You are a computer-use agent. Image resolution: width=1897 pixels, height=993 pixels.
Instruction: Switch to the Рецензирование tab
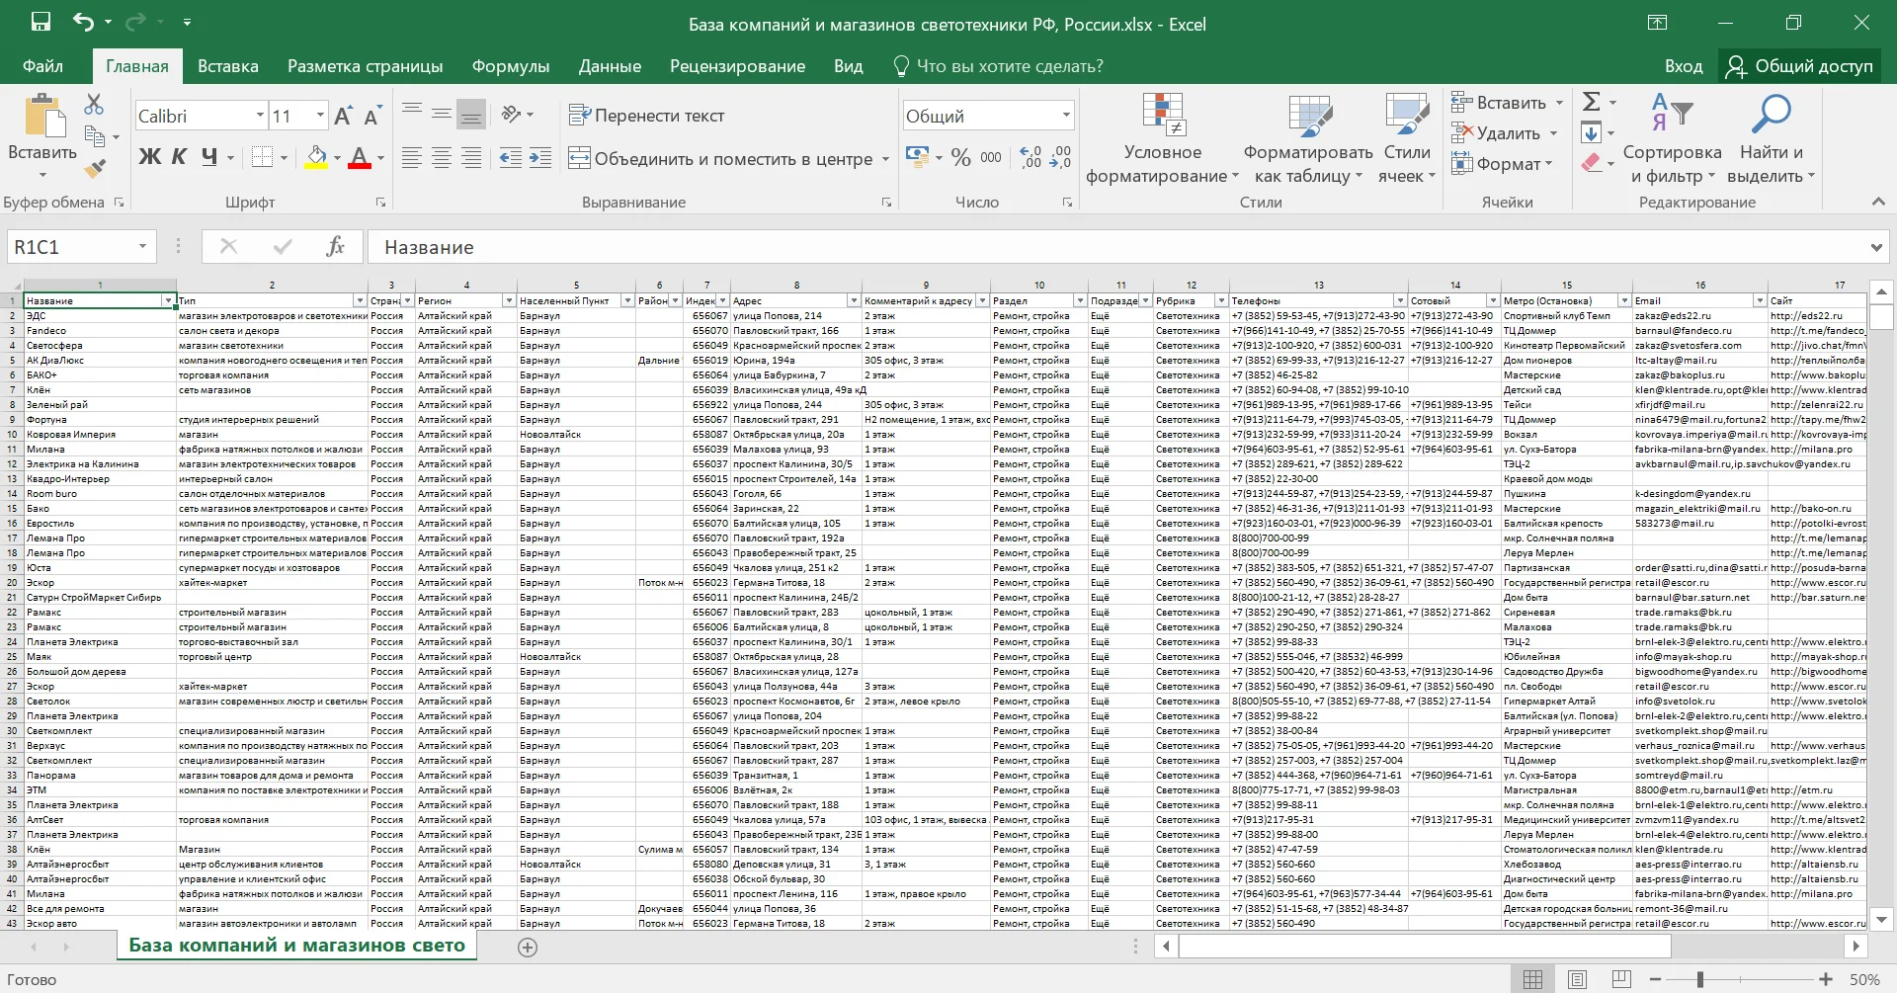pos(737,66)
